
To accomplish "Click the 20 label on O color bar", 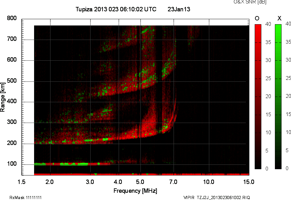I will pos(268,96).
